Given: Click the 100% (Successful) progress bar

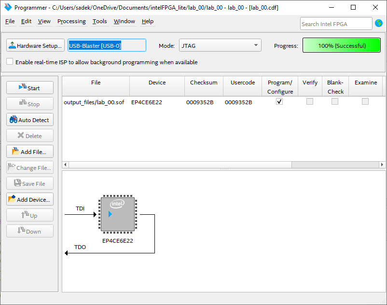Looking at the screenshot, I should [342, 45].
